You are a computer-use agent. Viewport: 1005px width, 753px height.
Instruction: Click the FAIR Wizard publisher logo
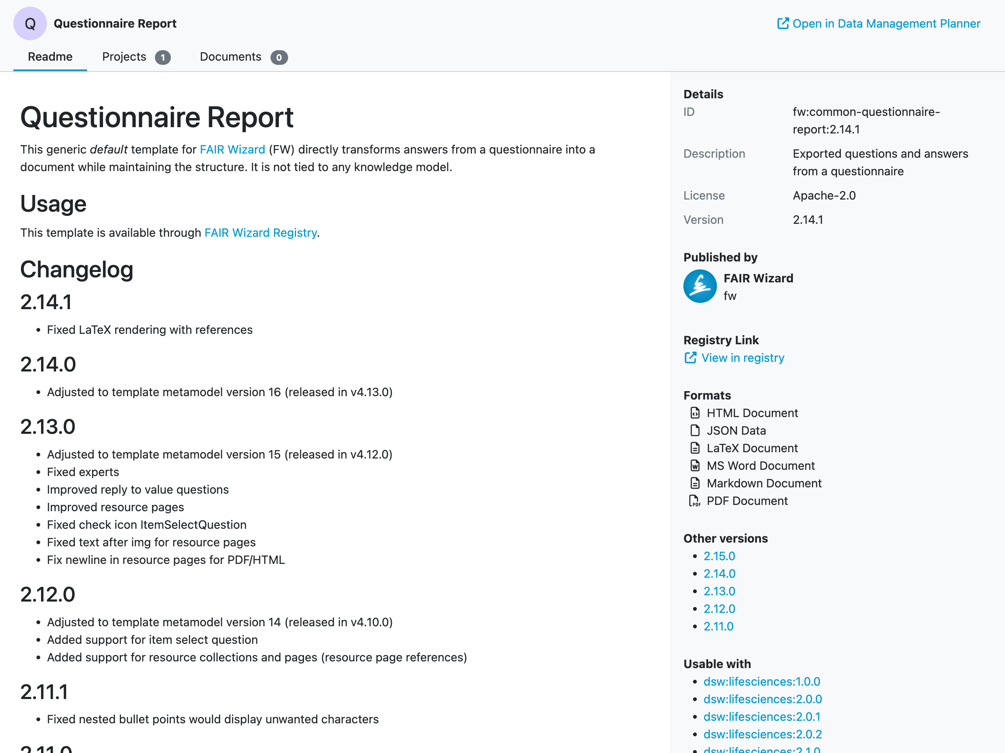point(700,287)
